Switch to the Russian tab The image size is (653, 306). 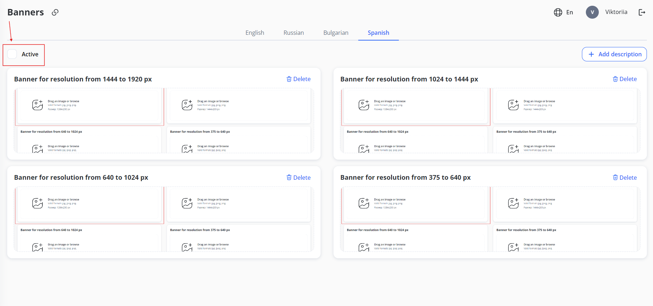coord(294,33)
